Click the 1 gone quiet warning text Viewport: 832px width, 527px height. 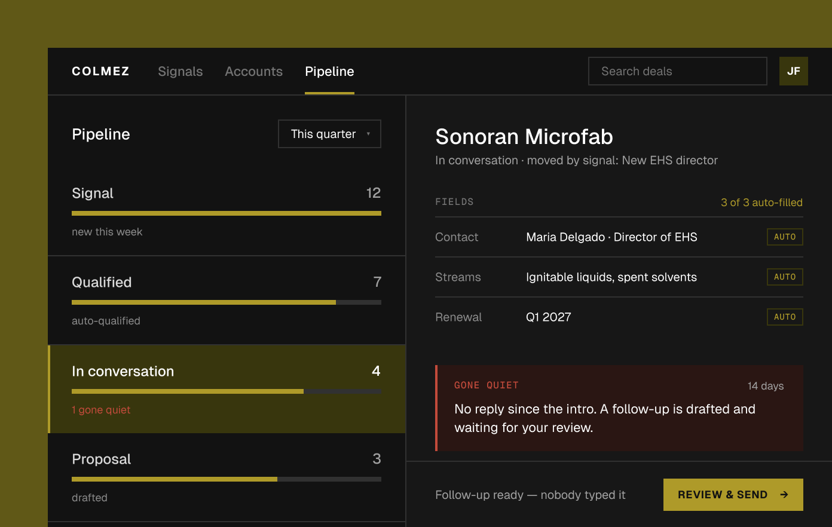tap(101, 410)
